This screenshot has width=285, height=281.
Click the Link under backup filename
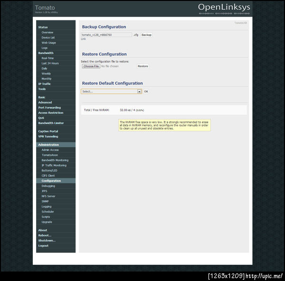[83, 39]
